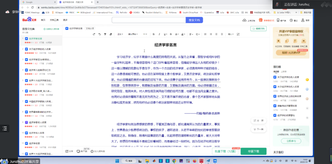Expand the default font dropdown (默认字体)
The width and height of the screenshot is (332, 164).
click(133, 34)
